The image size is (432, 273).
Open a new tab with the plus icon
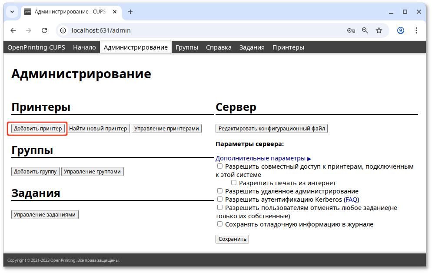[x=130, y=12]
